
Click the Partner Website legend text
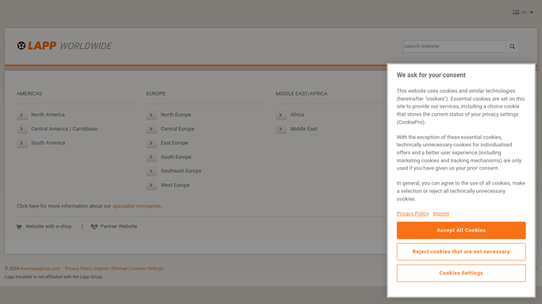tap(118, 226)
